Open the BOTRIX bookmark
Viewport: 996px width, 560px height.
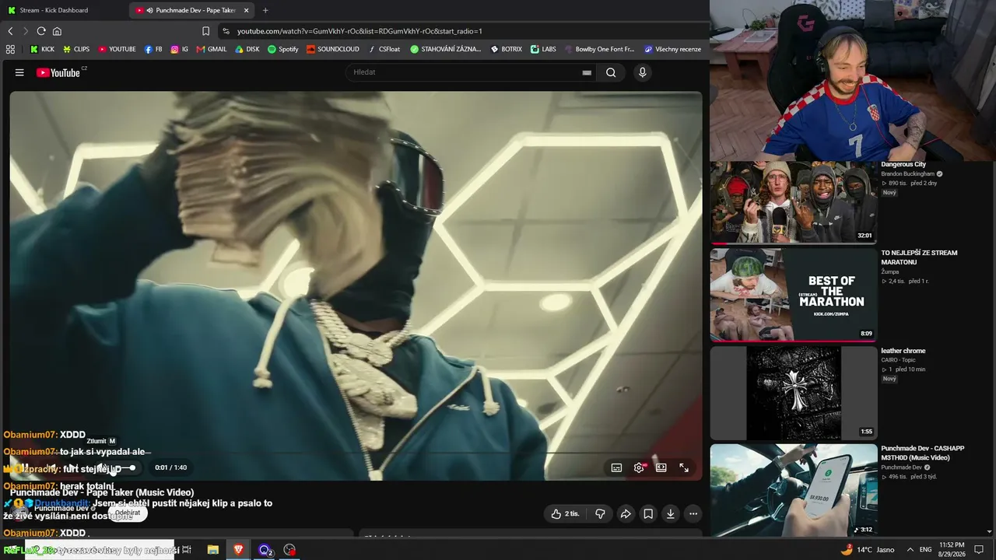pos(507,49)
